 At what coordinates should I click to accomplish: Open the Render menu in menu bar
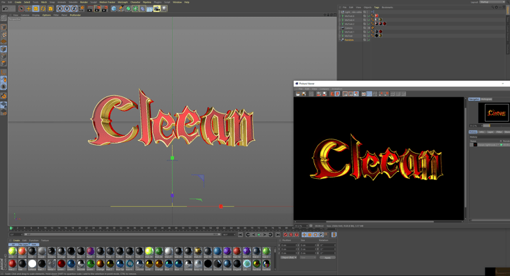click(84, 2)
